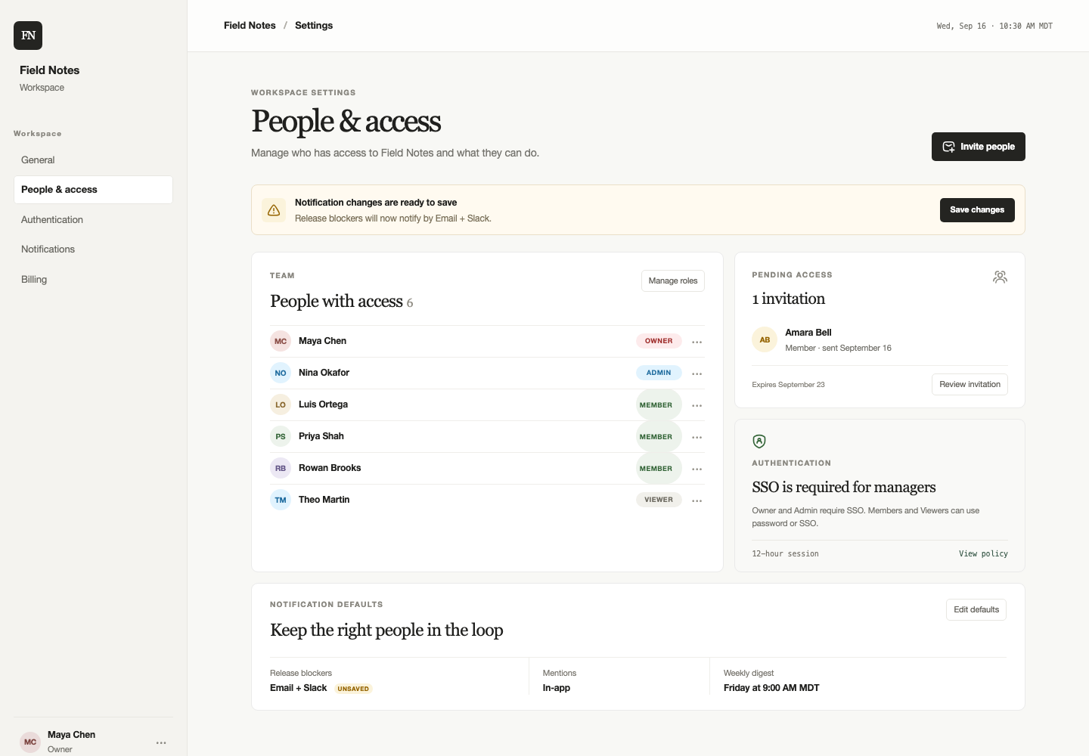1089x756 pixels.
Task: Go to Authentication settings
Action: point(93,220)
